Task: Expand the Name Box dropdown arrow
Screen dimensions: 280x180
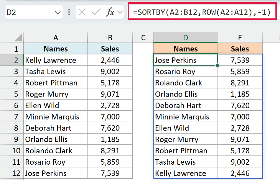Action: click(58, 13)
